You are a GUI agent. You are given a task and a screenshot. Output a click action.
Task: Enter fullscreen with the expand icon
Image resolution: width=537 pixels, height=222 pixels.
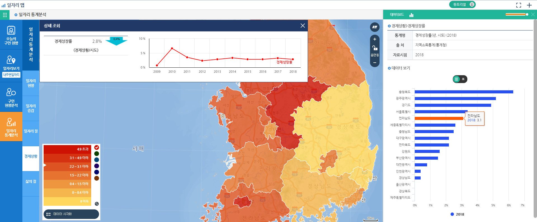[x=519, y=5]
